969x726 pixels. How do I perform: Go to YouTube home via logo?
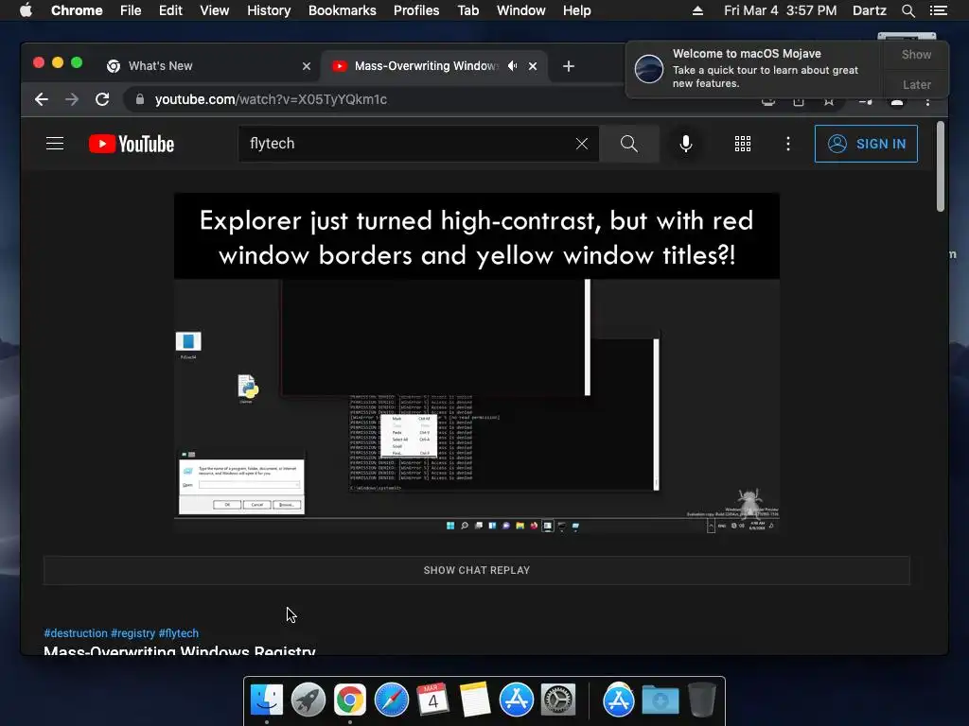pyautogui.click(x=132, y=144)
